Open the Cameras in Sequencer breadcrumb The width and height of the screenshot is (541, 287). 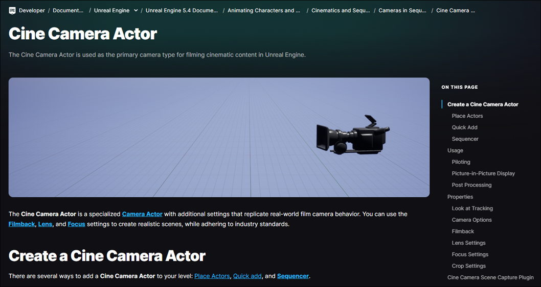pyautogui.click(x=402, y=10)
